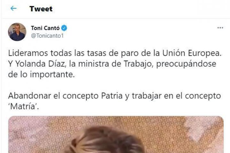This screenshot has width=230, height=153.
Task: Click 'preocupándose' in the tweet body
Action: 186,64
